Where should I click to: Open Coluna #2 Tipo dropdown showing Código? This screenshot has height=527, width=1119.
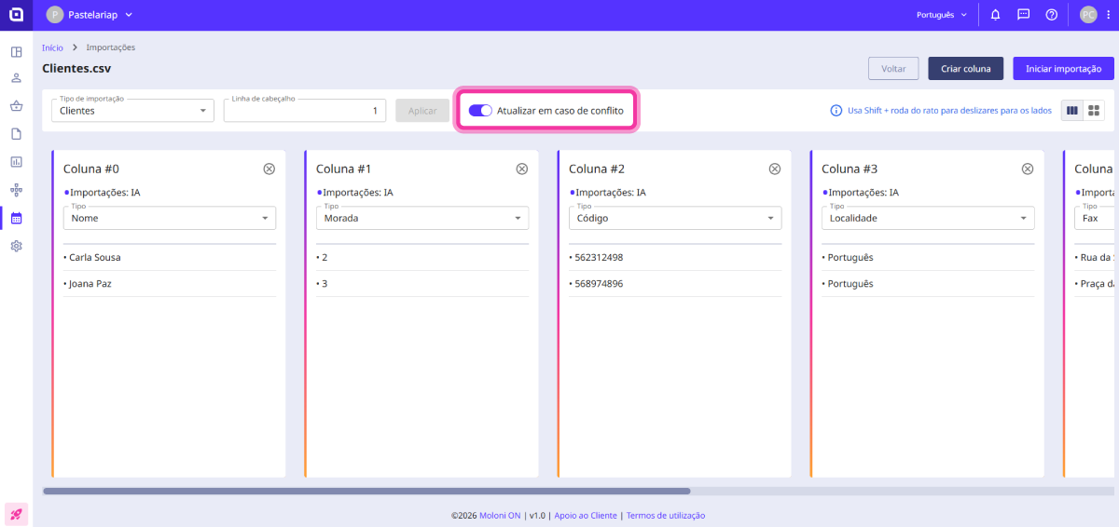(675, 218)
